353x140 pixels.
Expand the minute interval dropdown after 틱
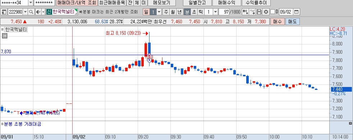point(215,12)
